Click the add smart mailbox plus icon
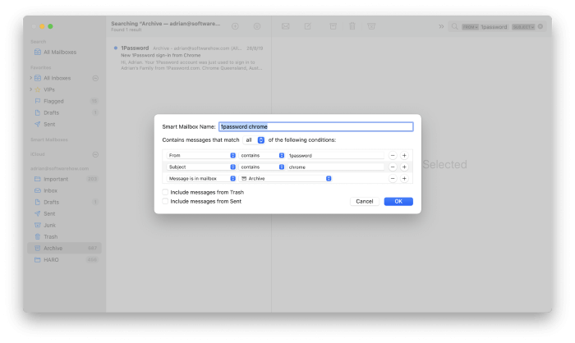575x343 pixels. (235, 26)
